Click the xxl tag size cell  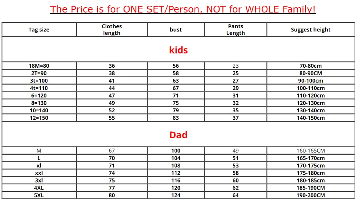click(39, 173)
